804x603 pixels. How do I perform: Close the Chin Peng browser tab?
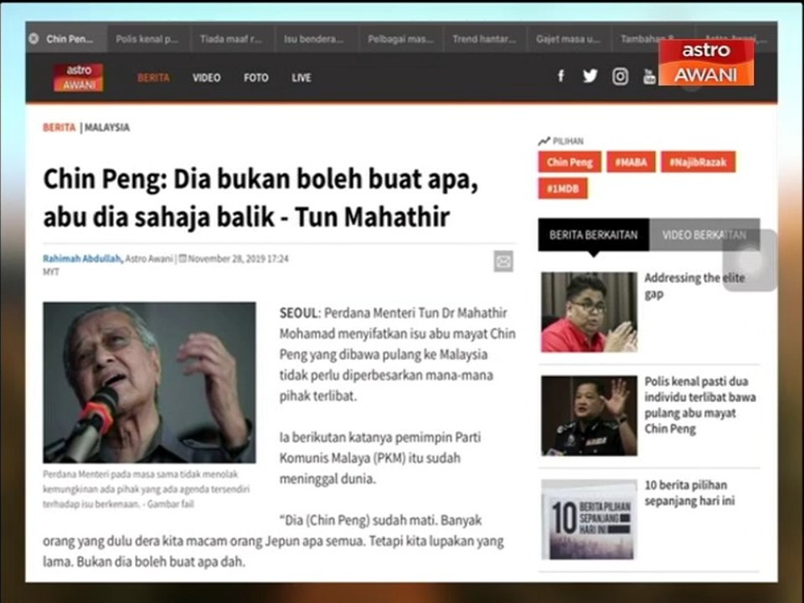[33, 39]
